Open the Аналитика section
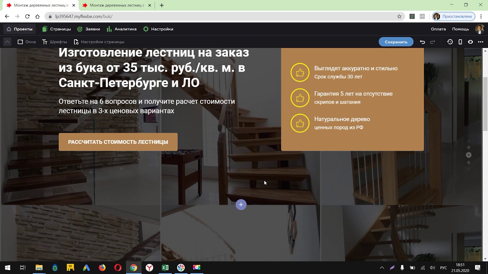The image size is (488, 274). coord(122,29)
